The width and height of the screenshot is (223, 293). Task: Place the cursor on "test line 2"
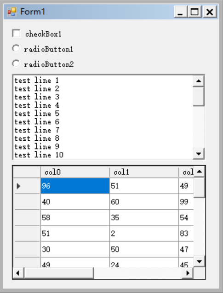point(37,89)
